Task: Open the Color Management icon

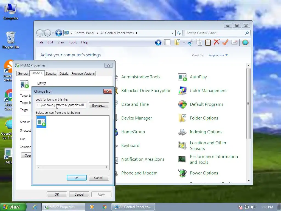Action: pyautogui.click(x=182, y=91)
